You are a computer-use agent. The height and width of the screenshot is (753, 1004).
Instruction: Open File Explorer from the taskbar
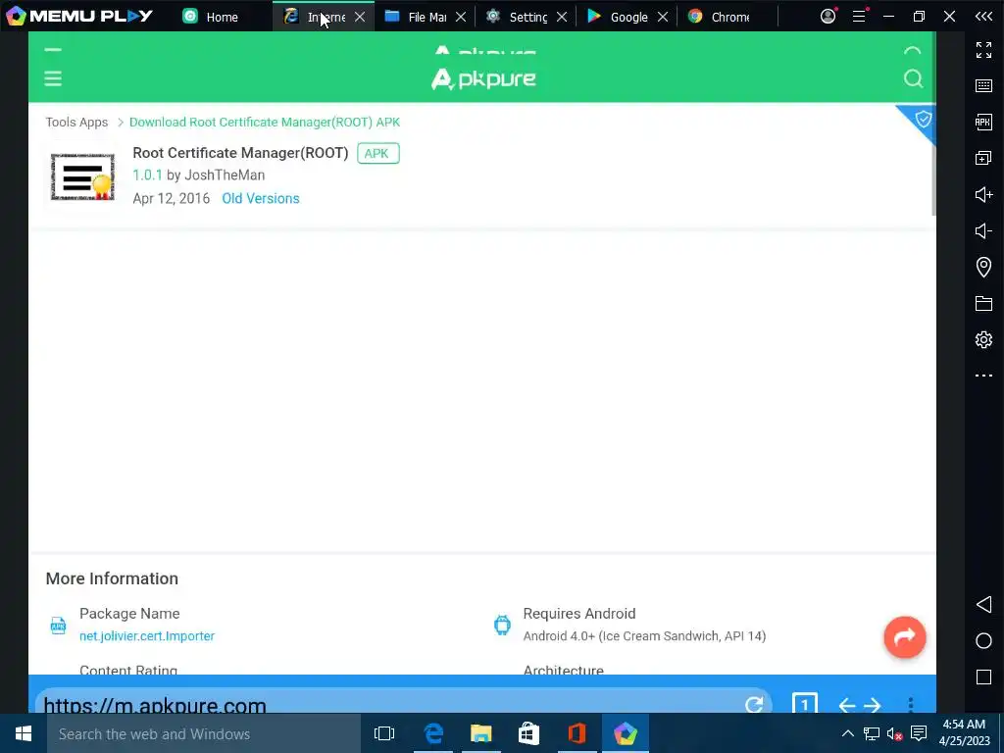click(480, 733)
